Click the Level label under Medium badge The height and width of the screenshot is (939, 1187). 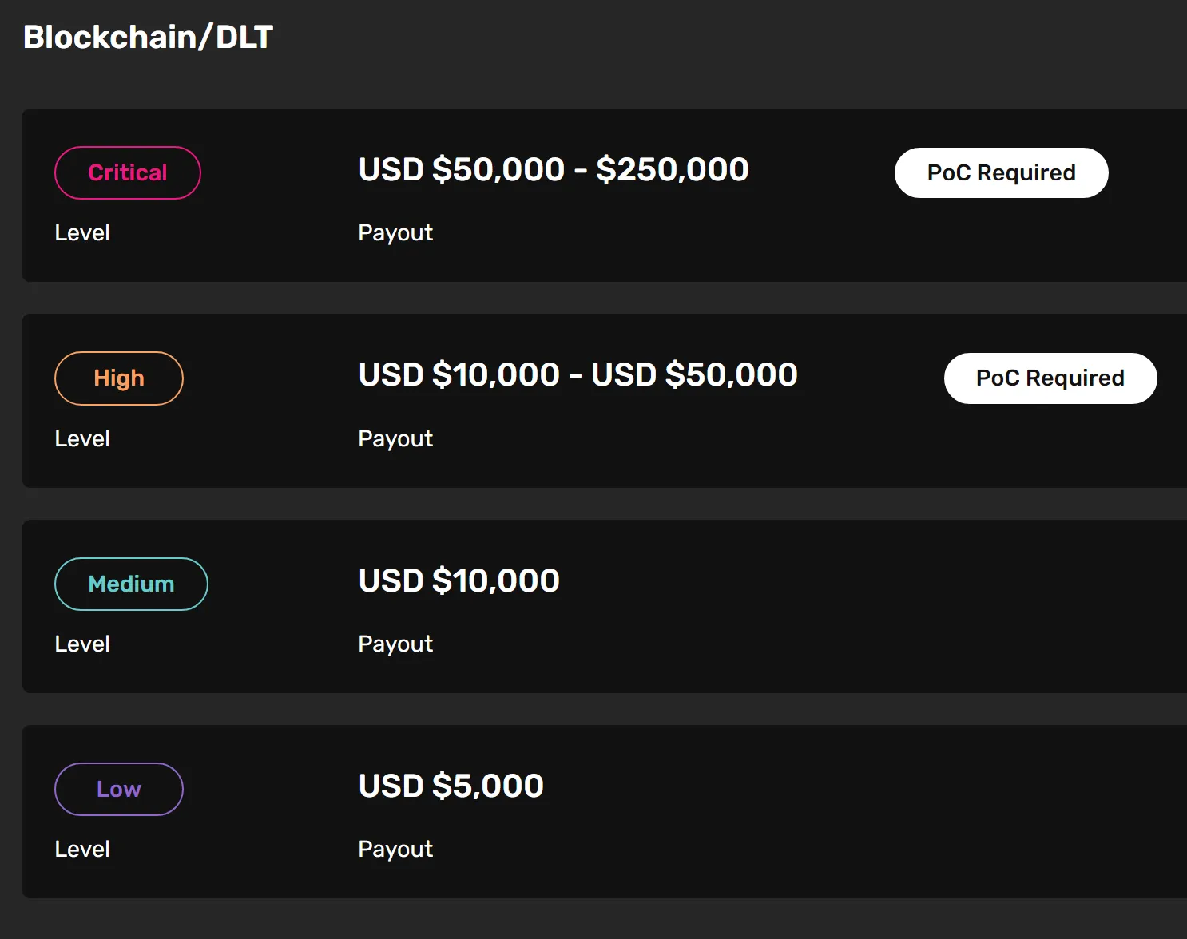(x=82, y=644)
